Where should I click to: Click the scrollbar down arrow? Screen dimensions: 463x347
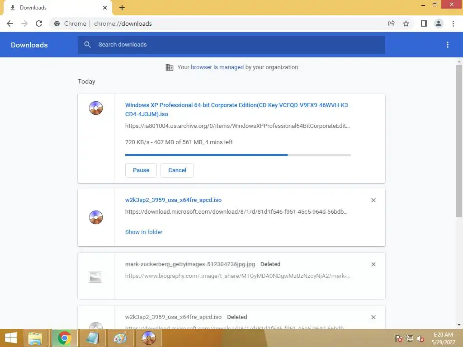459,325
